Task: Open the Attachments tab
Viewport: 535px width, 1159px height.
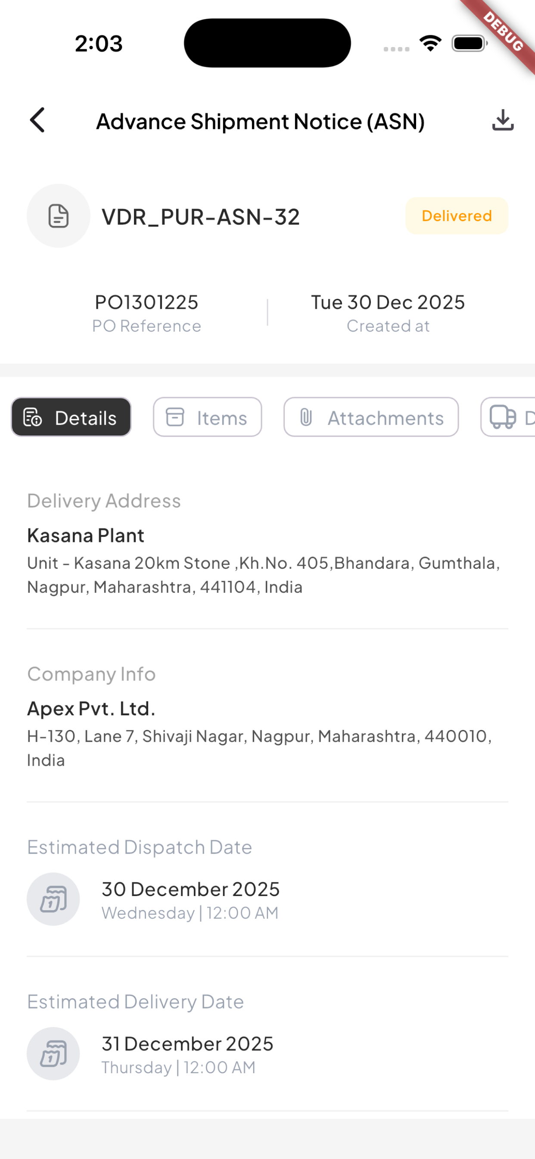Action: pyautogui.click(x=371, y=417)
